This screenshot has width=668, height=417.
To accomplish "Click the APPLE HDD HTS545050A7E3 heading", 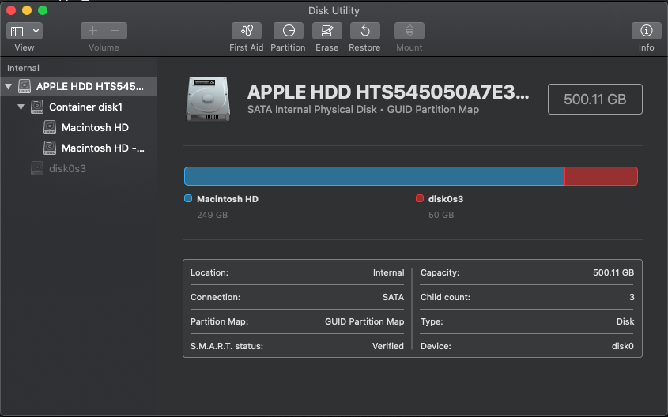I will (x=388, y=92).
